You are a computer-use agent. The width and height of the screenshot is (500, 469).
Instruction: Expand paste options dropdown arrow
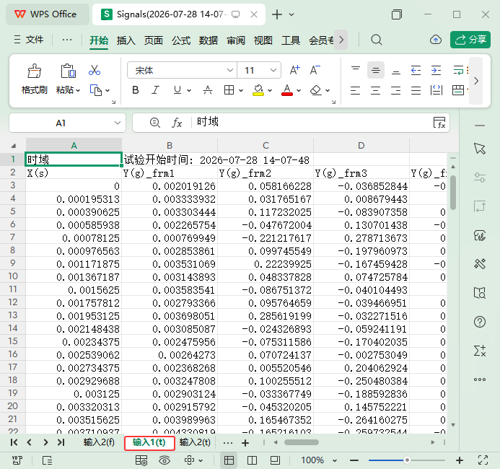(x=78, y=91)
